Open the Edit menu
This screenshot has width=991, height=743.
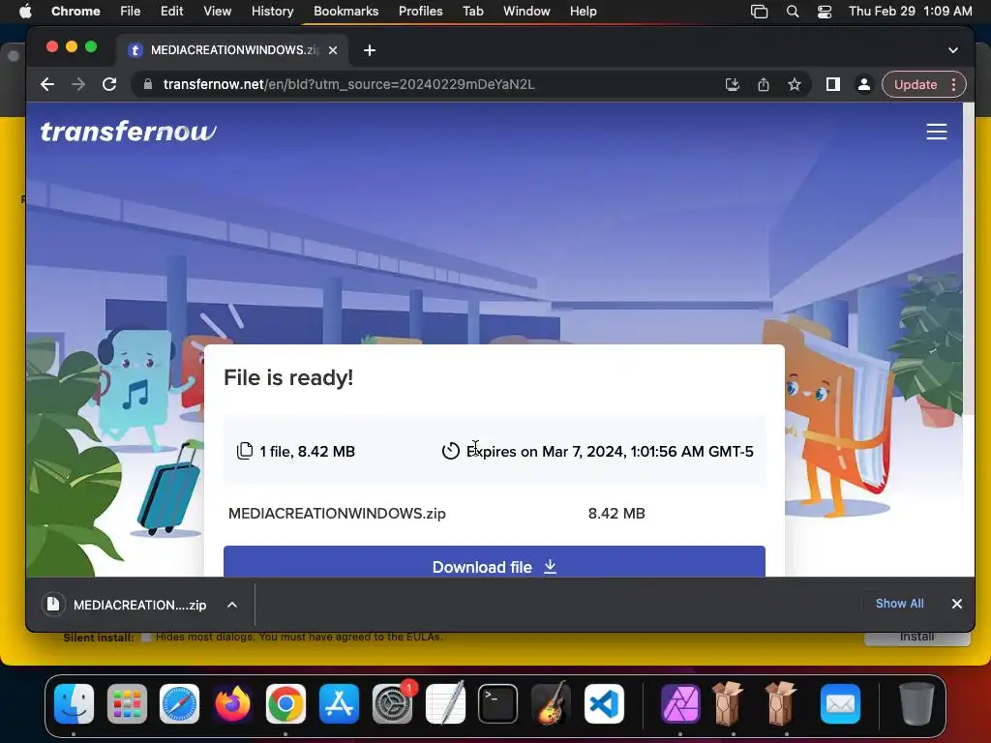[171, 11]
